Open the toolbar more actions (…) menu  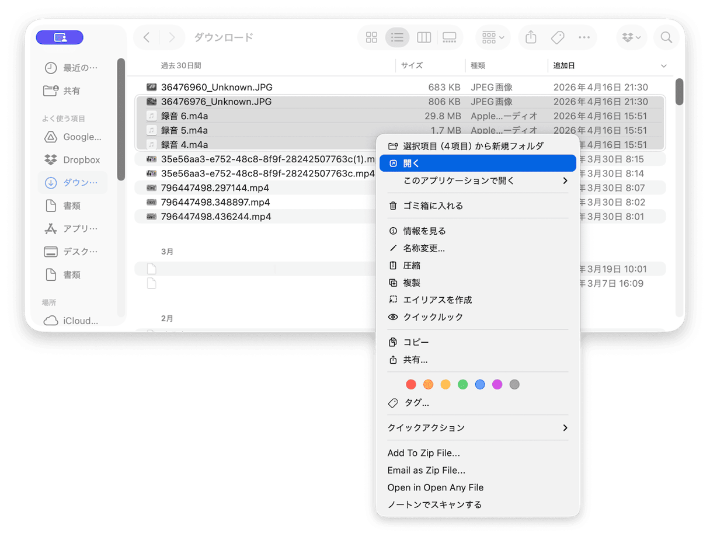[584, 37]
